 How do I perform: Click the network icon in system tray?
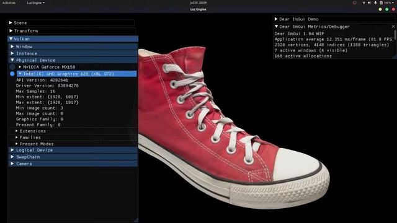(364, 2)
